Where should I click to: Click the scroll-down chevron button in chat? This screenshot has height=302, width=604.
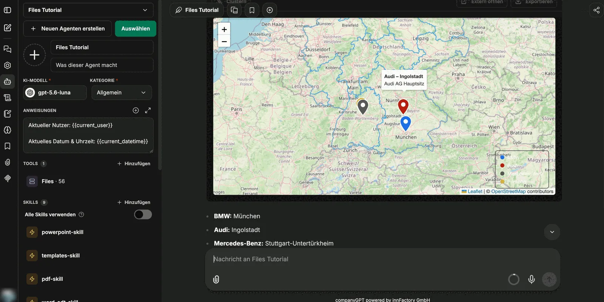click(552, 232)
